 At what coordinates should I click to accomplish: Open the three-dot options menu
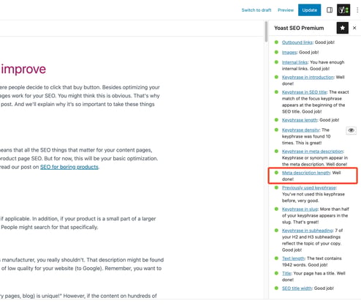point(357,10)
